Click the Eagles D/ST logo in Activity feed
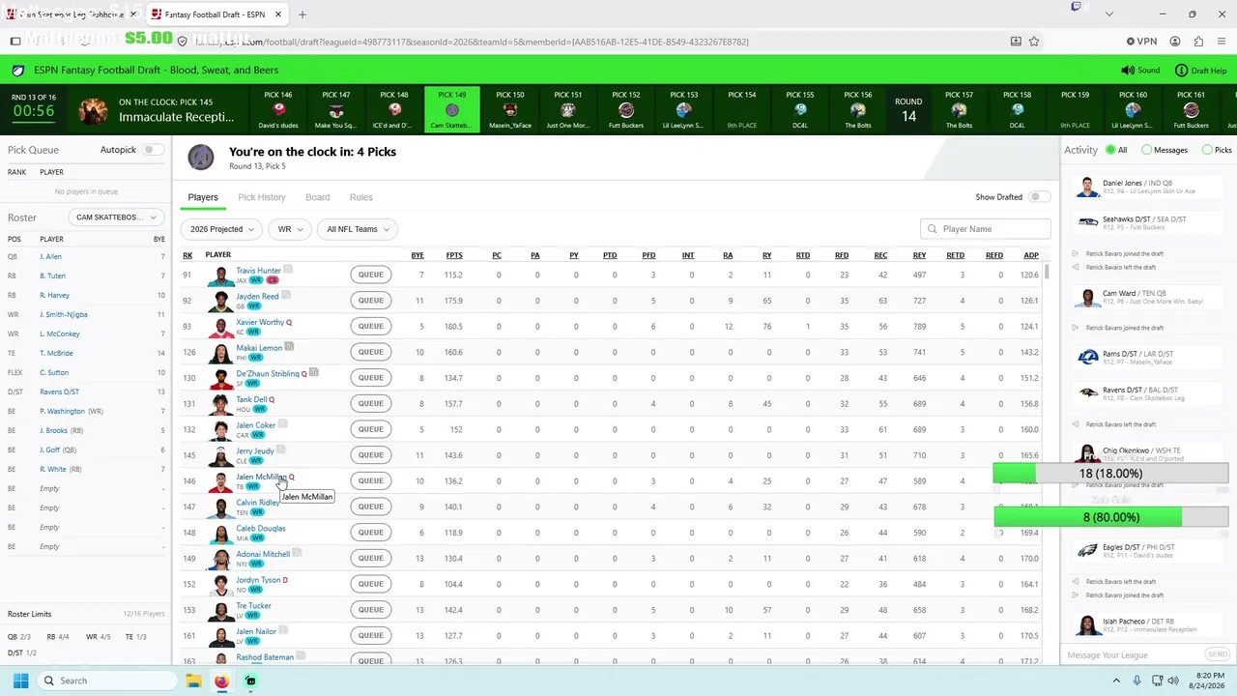 tap(1088, 551)
